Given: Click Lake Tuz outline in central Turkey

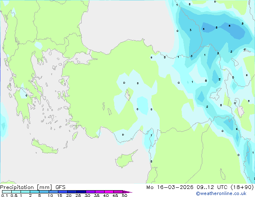Looking at the screenshot, I should pyautogui.click(x=128, y=95).
